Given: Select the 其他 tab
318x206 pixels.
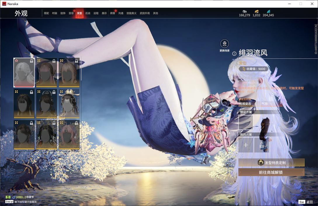Looking at the screenshot, I should point(156,13).
